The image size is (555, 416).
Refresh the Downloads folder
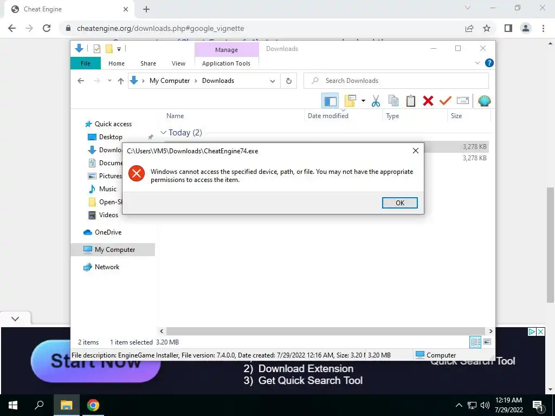[289, 81]
